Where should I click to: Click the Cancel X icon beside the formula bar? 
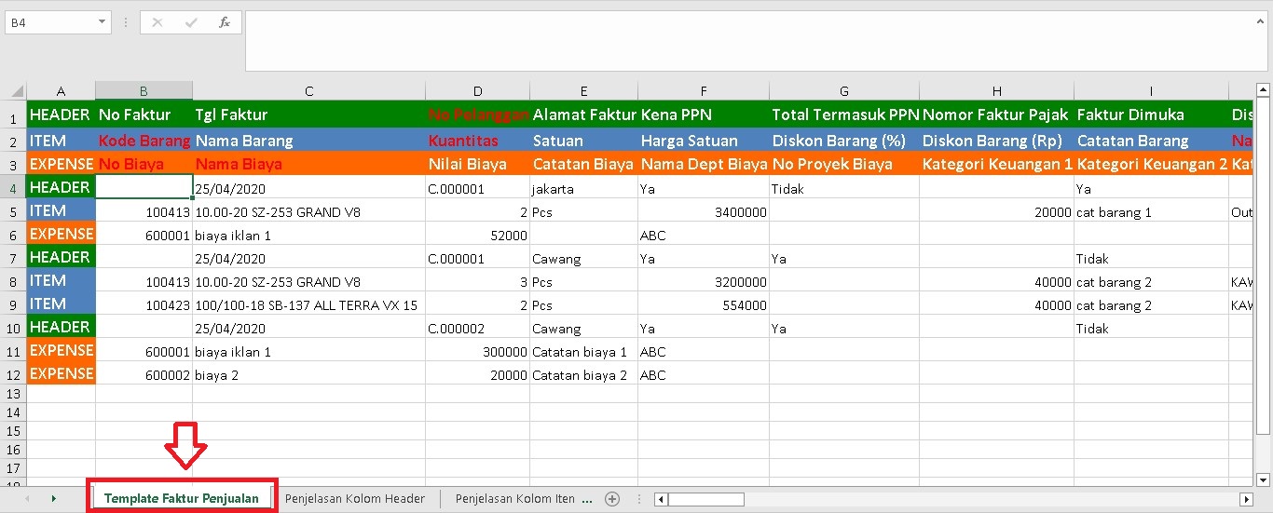click(x=157, y=22)
